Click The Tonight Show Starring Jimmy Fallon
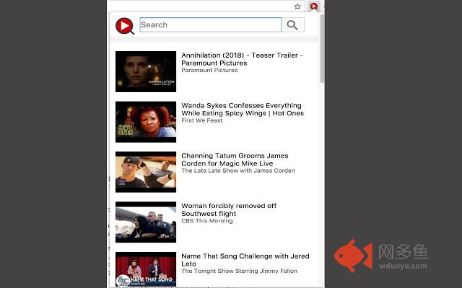The image size is (462, 288). point(239,271)
